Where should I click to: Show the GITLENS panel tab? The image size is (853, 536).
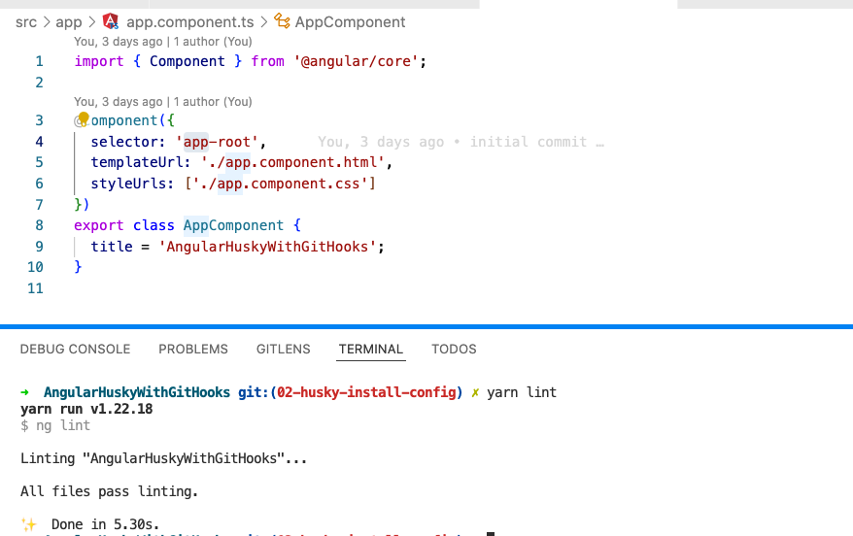click(284, 349)
